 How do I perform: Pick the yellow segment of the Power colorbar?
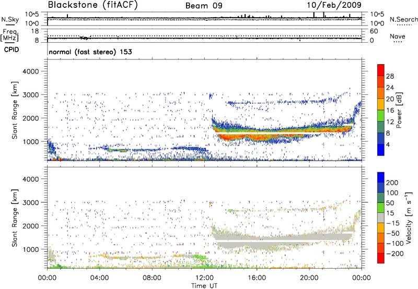[381, 104]
